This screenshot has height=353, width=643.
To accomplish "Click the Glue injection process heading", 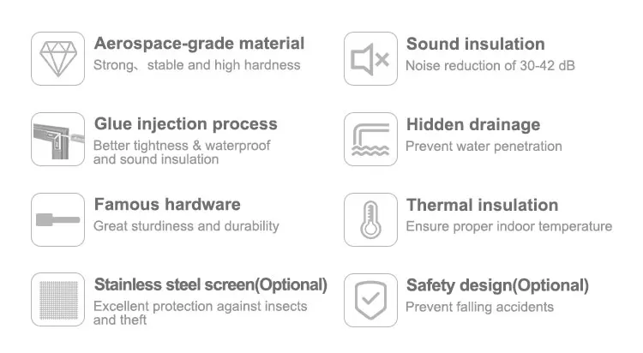I will click(x=185, y=124).
